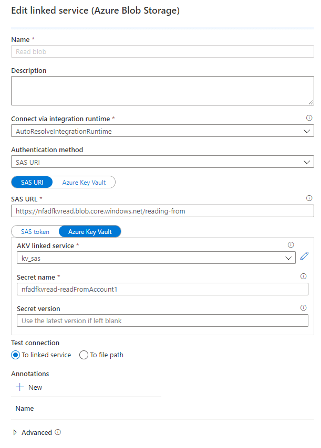Screen dimensions: 321x448
Task: Click the info icon for Secret version
Action: 303,307
